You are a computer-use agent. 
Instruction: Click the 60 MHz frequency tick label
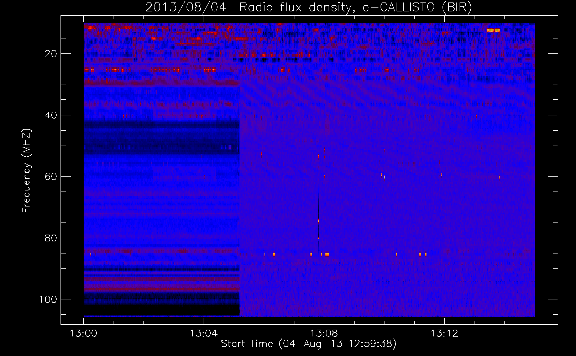51,177
